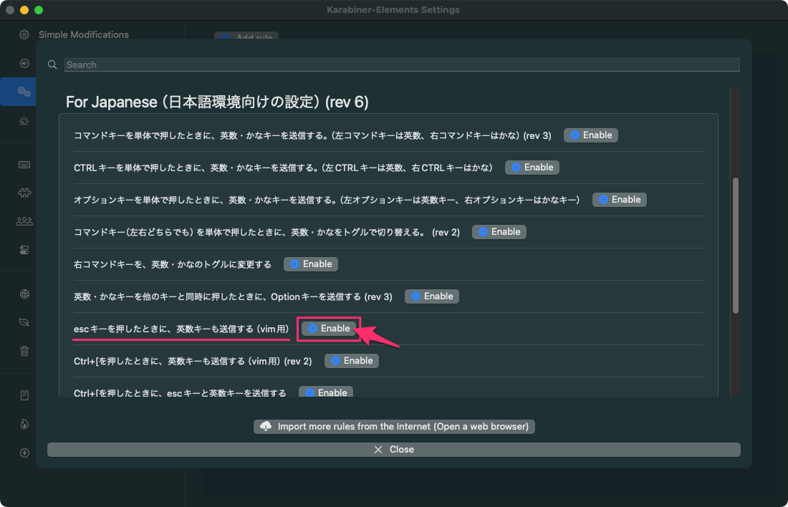Click the text 右コマンドキーを、英数・かなのトグルに変更する

tap(173, 264)
